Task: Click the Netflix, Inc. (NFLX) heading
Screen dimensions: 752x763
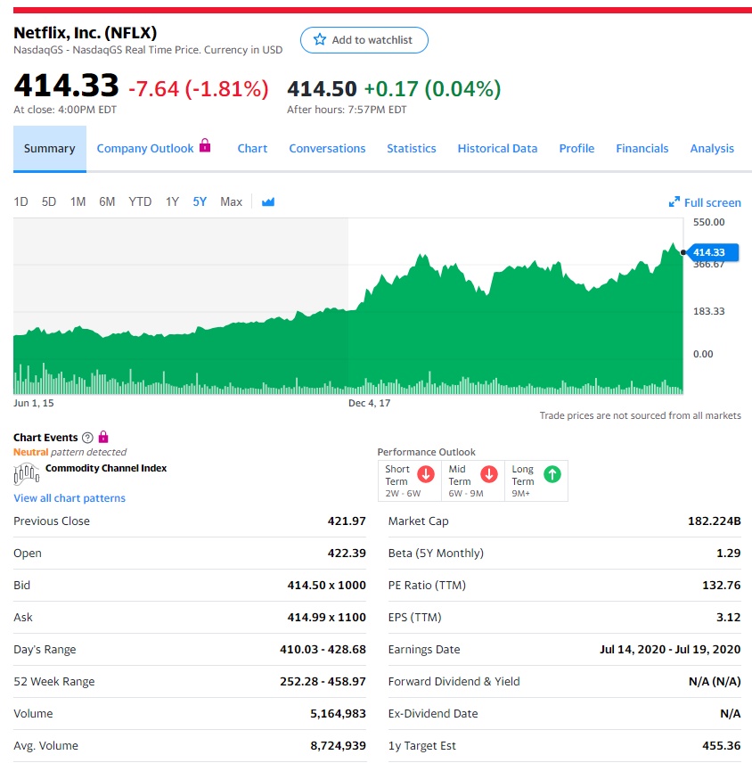Action: 86,33
